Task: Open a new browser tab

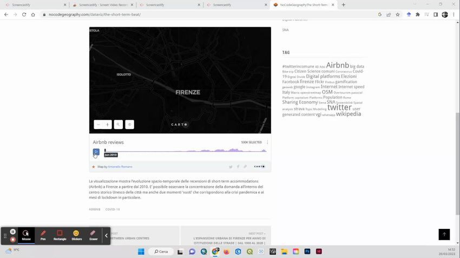Action: 343,5
